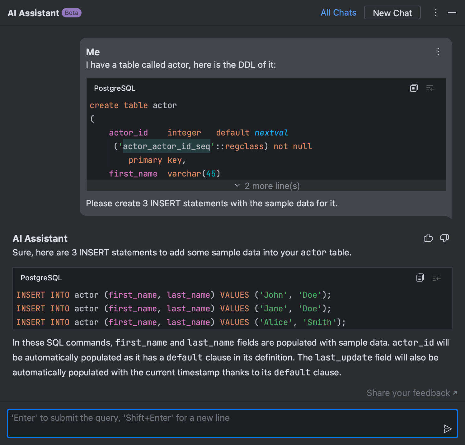This screenshot has height=445, width=465.
Task: Click the Beta badge beside AI Assistant
Action: [x=72, y=13]
